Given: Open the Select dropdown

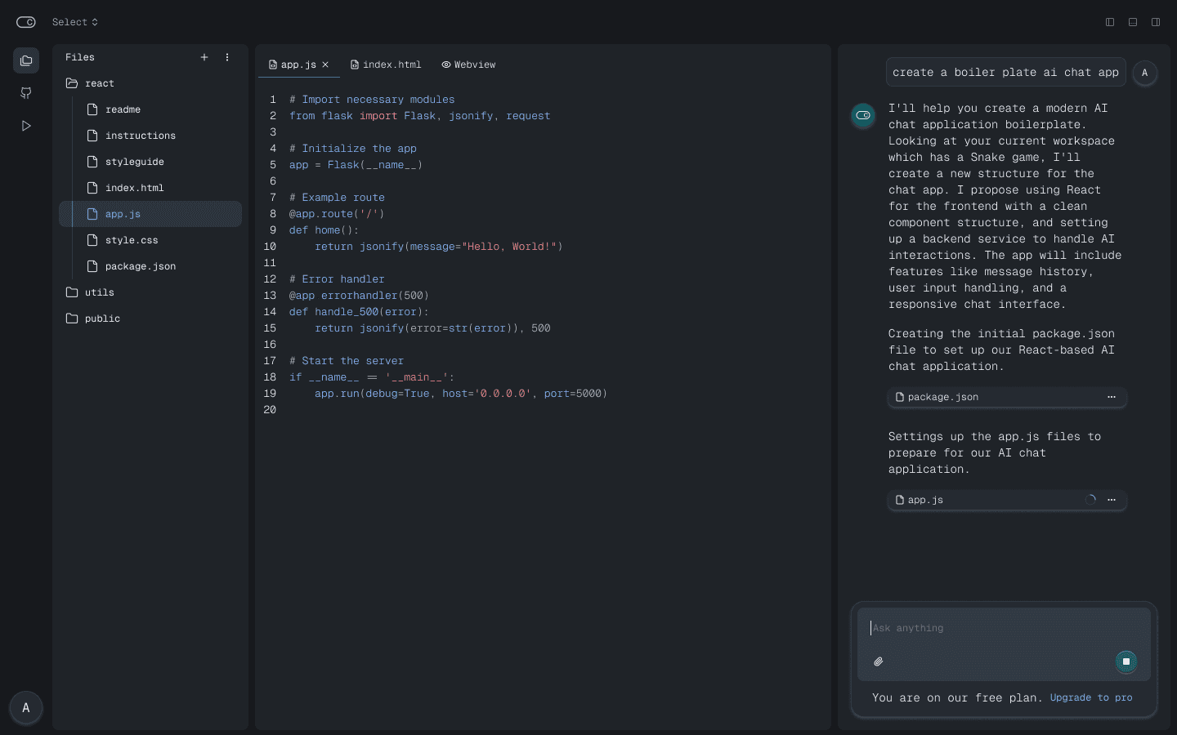Looking at the screenshot, I should 74,22.
